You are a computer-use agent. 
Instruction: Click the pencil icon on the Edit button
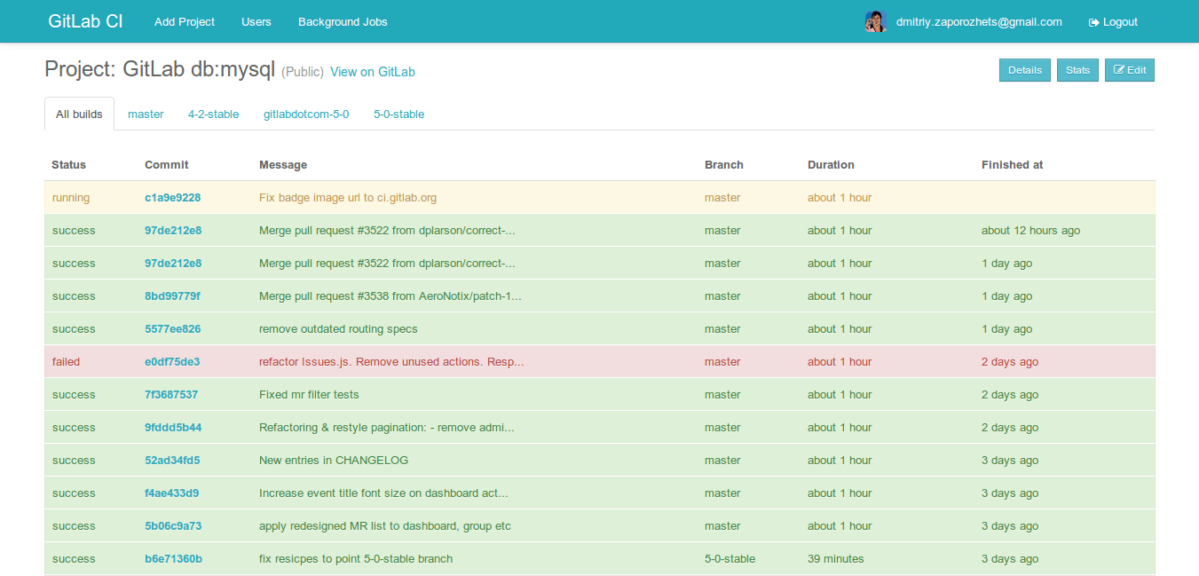(1121, 69)
